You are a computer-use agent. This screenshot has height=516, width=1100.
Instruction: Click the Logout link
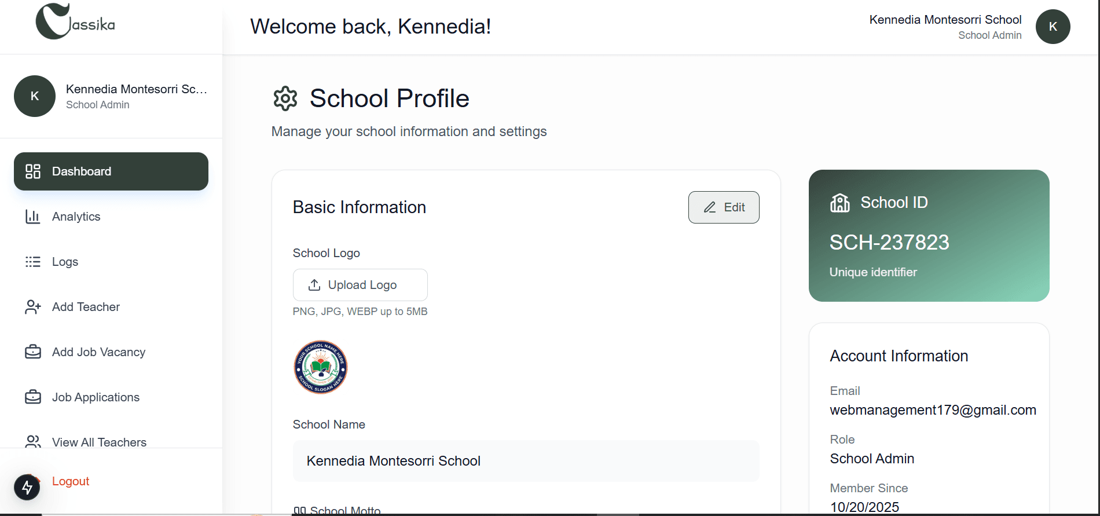click(x=70, y=481)
